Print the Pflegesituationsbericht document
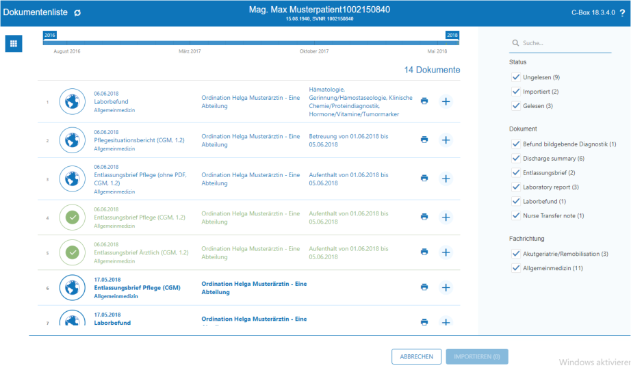 (x=424, y=140)
